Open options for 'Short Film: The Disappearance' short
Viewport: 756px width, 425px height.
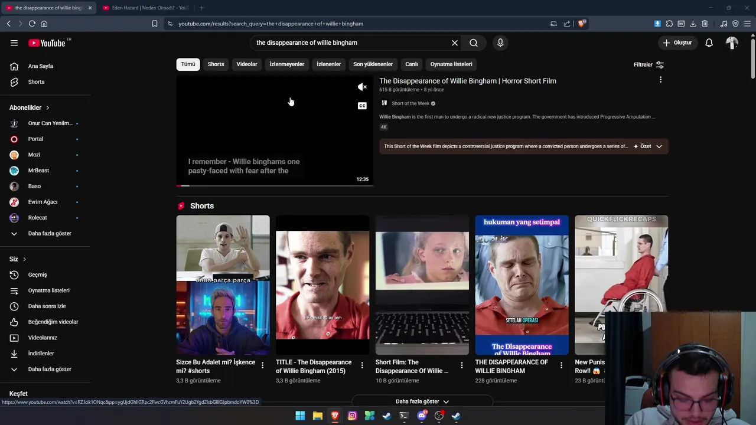point(462,365)
